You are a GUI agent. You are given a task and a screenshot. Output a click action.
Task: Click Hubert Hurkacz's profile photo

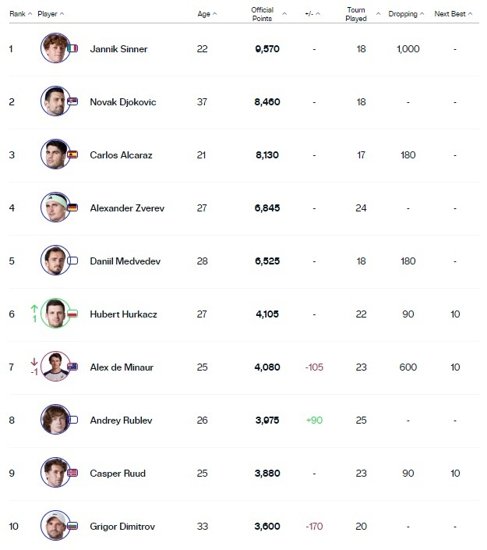[55, 314]
